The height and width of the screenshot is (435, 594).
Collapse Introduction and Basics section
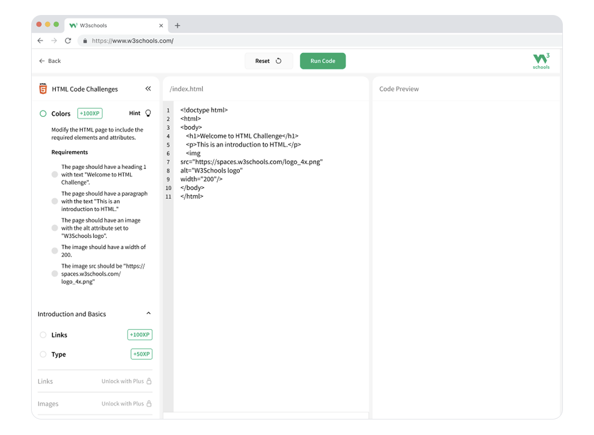149,314
